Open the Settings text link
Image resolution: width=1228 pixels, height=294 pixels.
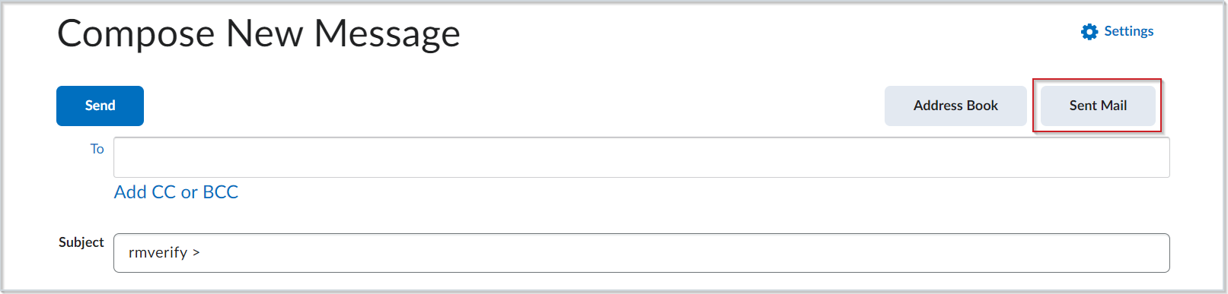coord(1129,31)
